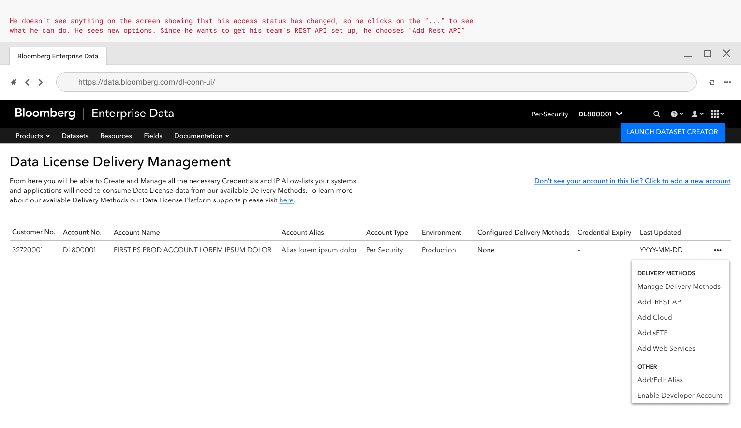Click the 'Production' environment cell
Screen dimensions: 741x428
click(439, 250)
